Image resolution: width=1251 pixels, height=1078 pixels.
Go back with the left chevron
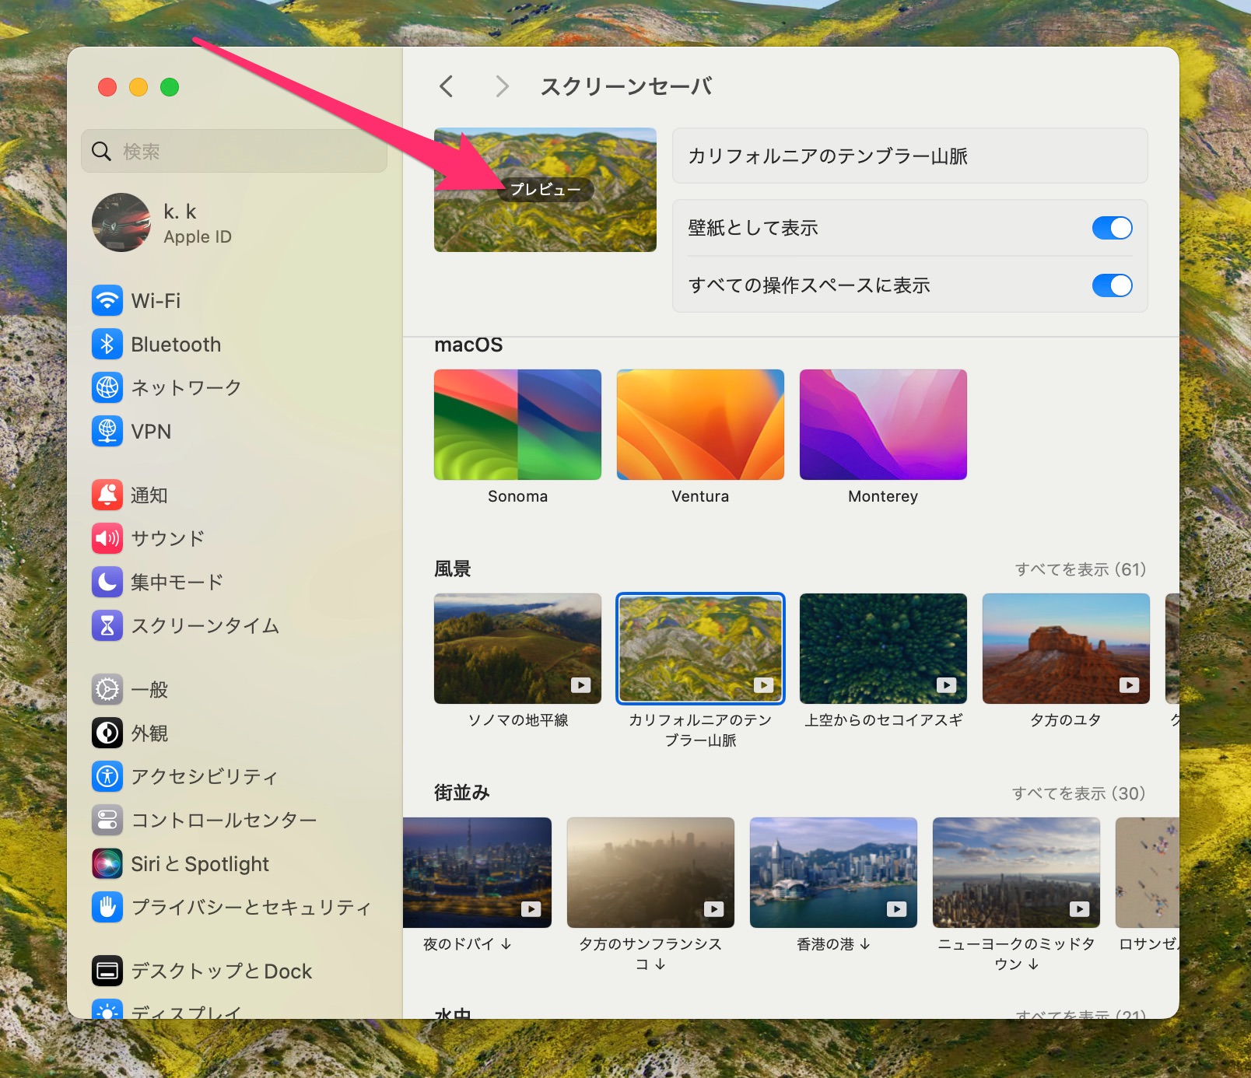coord(446,86)
